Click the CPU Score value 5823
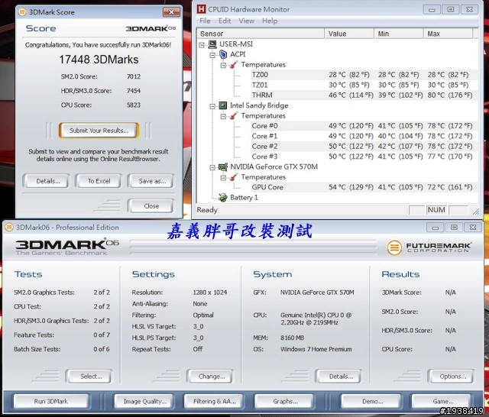Viewport: 489px width, 417px height. (x=134, y=105)
